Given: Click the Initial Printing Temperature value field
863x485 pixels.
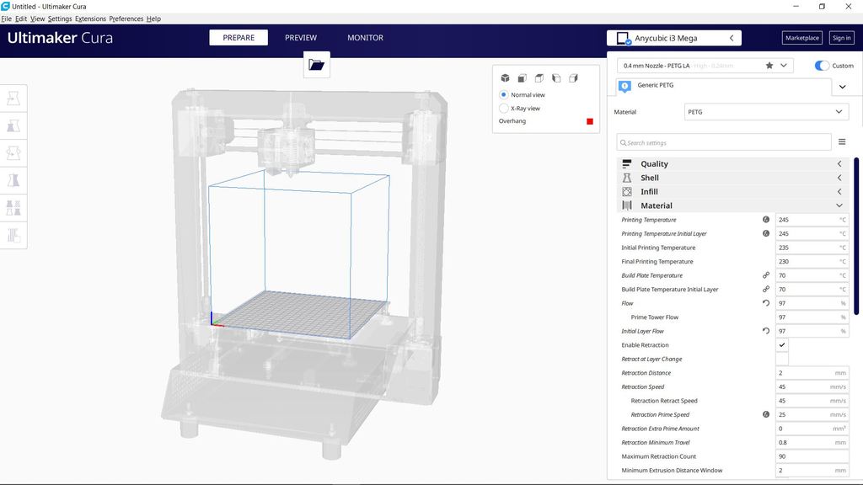Looking at the screenshot, I should pos(812,248).
